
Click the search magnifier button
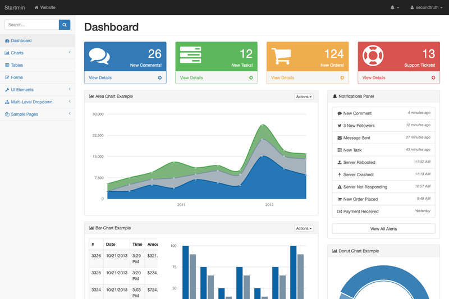point(65,25)
